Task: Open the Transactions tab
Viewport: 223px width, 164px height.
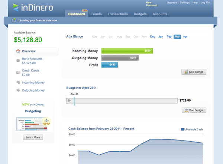Action: coord(117,14)
